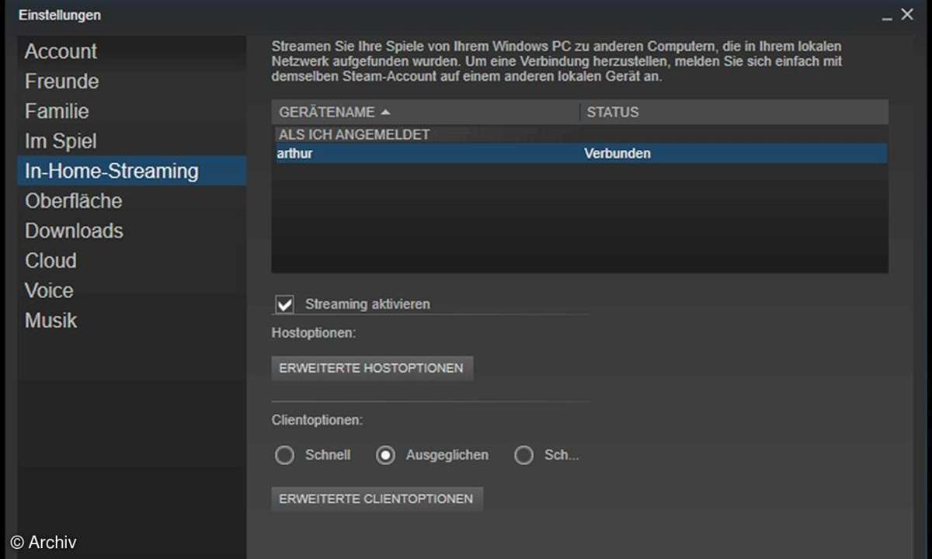Select the Ausgeglichen radio option
This screenshot has width=932, height=559.
click(385, 455)
